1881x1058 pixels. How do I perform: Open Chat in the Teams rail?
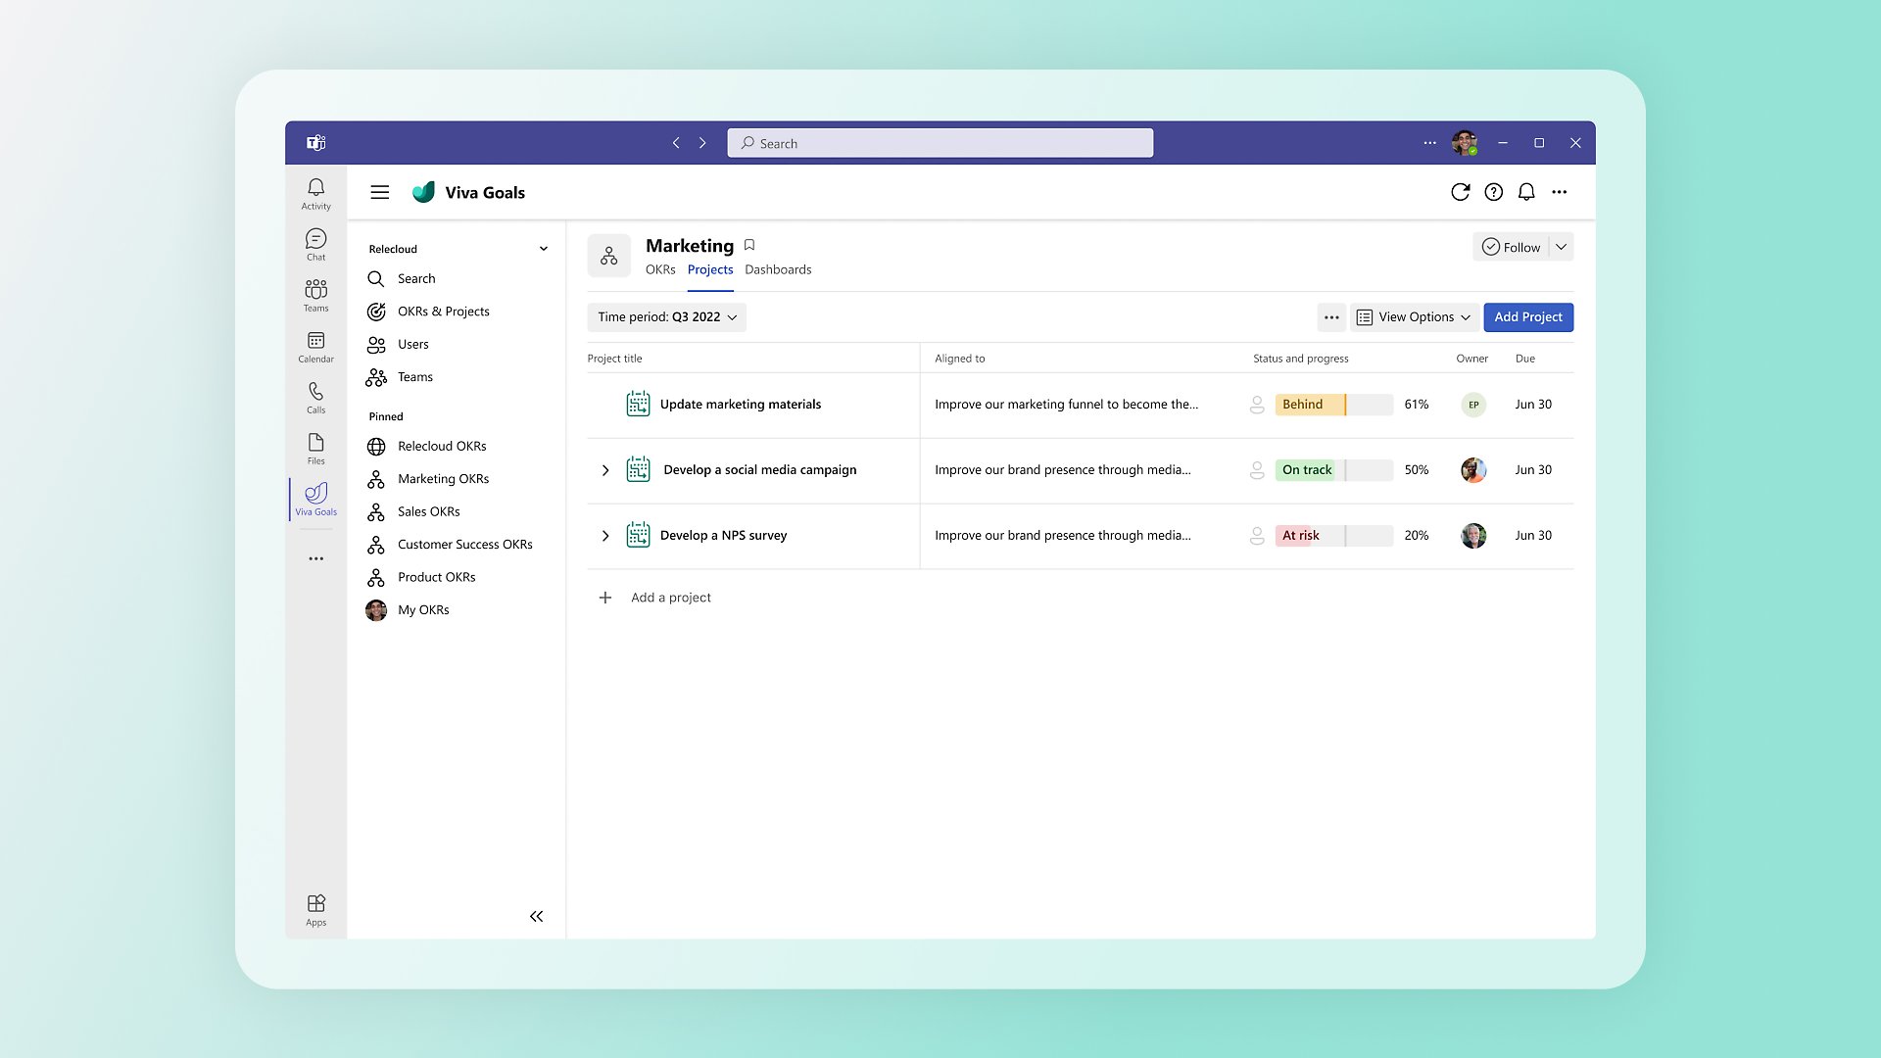(x=315, y=244)
